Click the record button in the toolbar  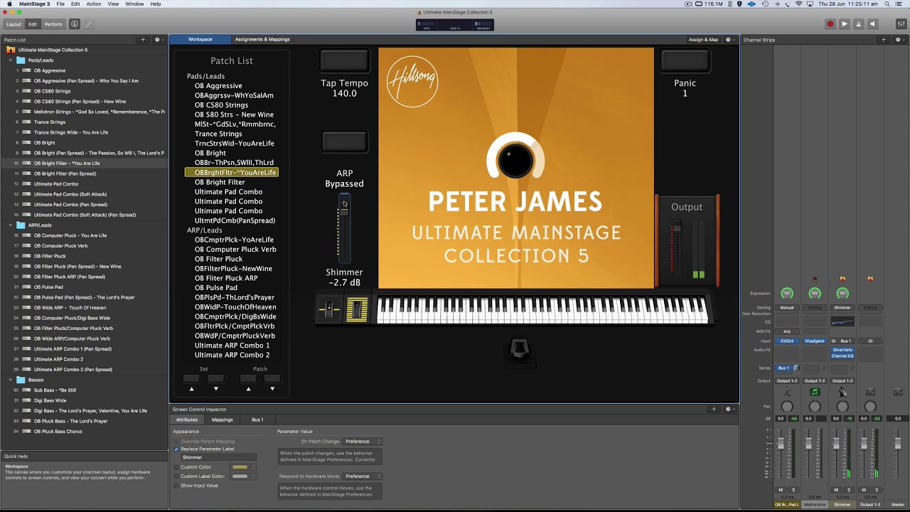coord(830,24)
